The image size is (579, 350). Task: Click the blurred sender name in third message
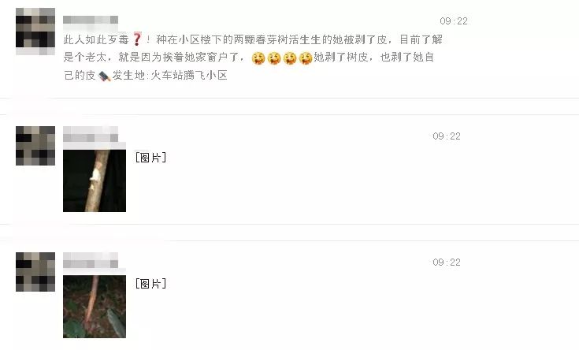tap(91, 264)
